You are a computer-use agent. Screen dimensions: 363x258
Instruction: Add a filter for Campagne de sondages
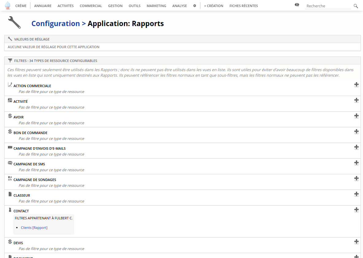point(357,179)
